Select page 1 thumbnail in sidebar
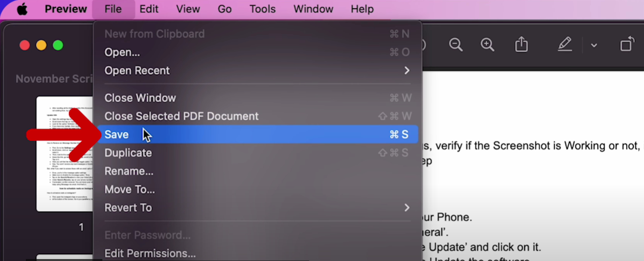Screen dimensions: 644x261 [x=64, y=153]
